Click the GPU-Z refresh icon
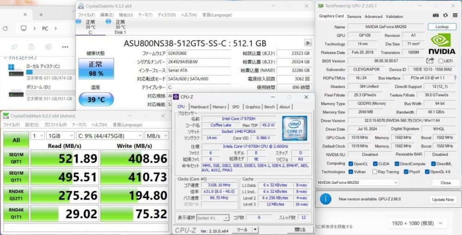 [x=445, y=15]
